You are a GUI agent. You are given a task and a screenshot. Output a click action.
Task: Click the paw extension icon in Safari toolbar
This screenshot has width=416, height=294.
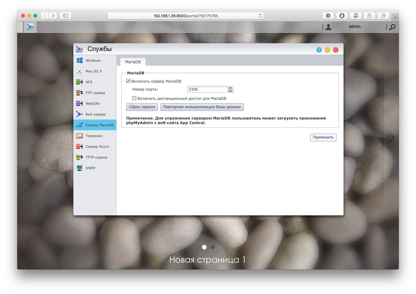pyautogui.click(x=356, y=16)
